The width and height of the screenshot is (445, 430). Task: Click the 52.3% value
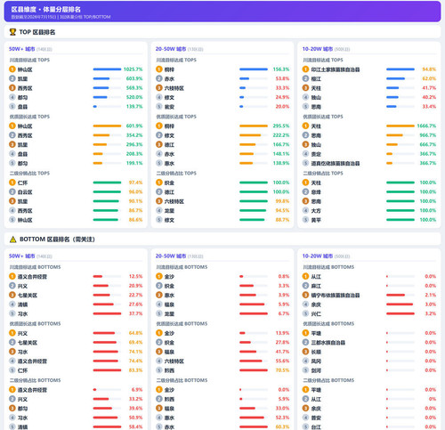[282, 418]
